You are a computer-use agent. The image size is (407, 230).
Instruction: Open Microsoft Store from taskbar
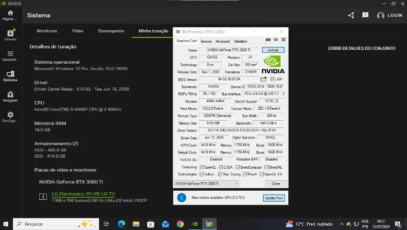point(150,224)
